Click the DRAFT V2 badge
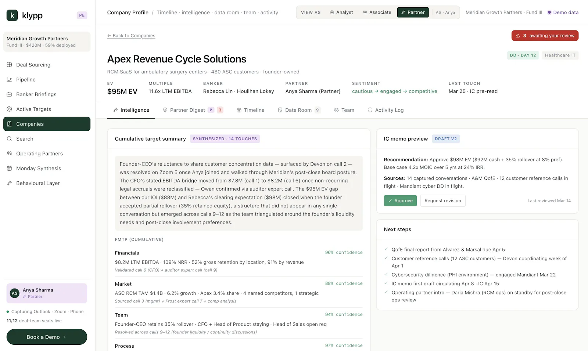 coord(446,139)
